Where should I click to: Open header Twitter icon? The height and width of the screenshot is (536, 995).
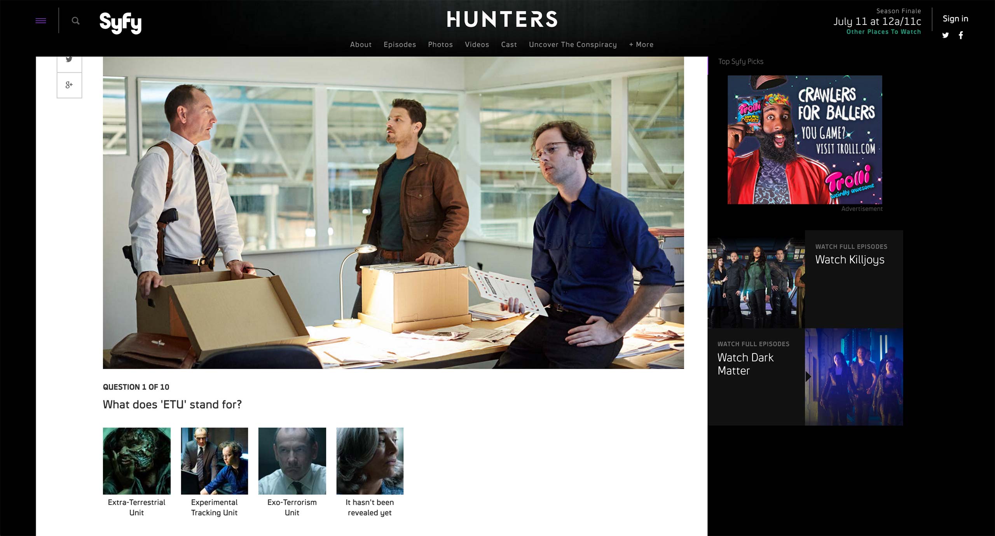coord(946,35)
